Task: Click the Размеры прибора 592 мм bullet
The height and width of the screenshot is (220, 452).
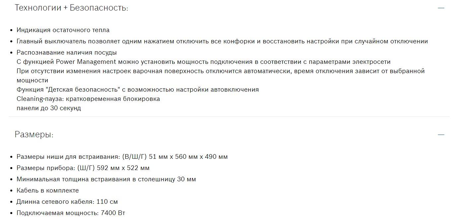Action: tap(83, 168)
